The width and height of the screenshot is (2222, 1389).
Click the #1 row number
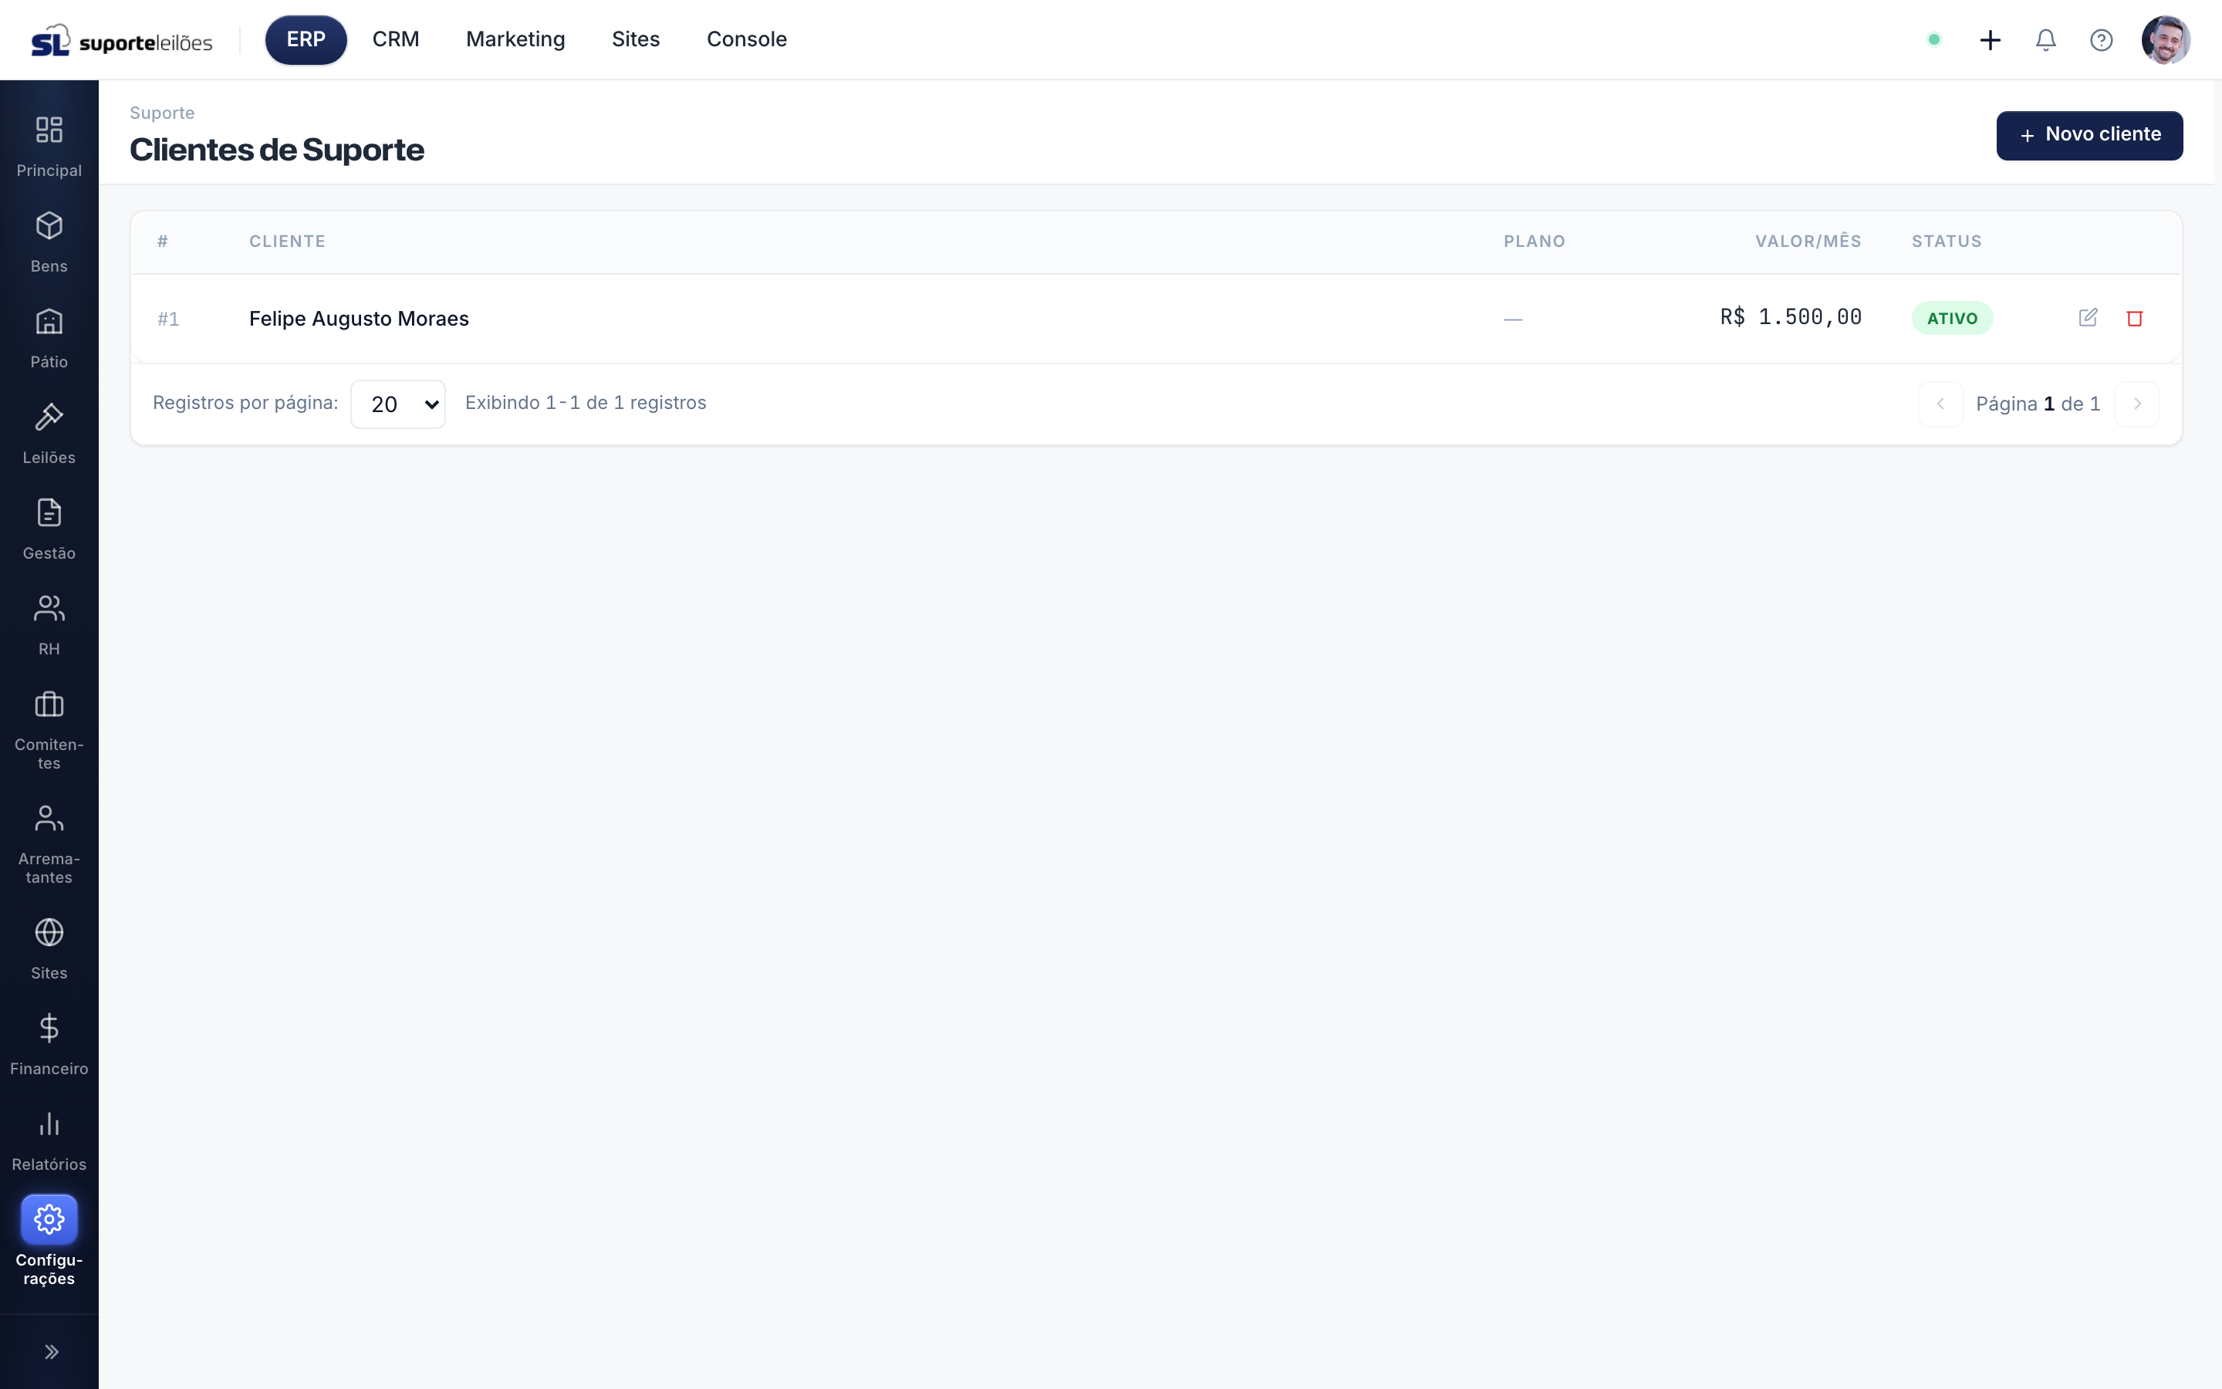click(168, 319)
